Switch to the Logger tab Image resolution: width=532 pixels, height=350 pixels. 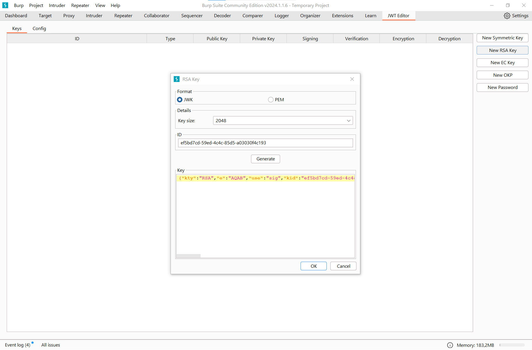click(x=282, y=16)
